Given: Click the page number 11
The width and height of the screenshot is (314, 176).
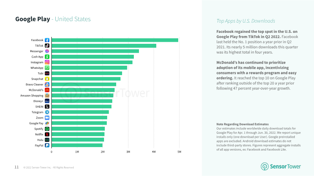Looking at the screenshot, I should pos(16,167).
